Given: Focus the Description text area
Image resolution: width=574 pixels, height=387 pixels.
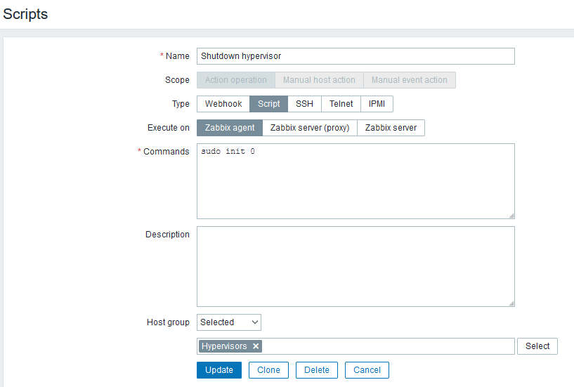Looking at the screenshot, I should pos(356,266).
